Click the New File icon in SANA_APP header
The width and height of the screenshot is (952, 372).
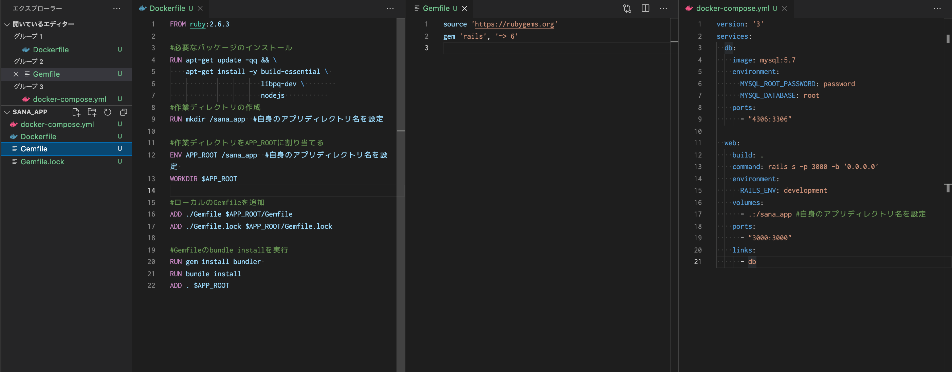[76, 112]
